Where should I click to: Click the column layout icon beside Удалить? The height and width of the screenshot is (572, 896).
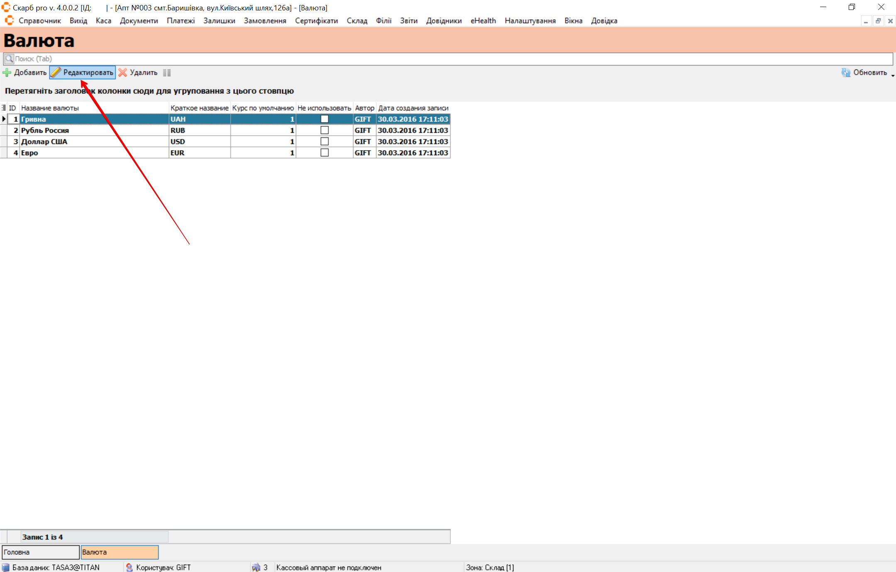[167, 73]
